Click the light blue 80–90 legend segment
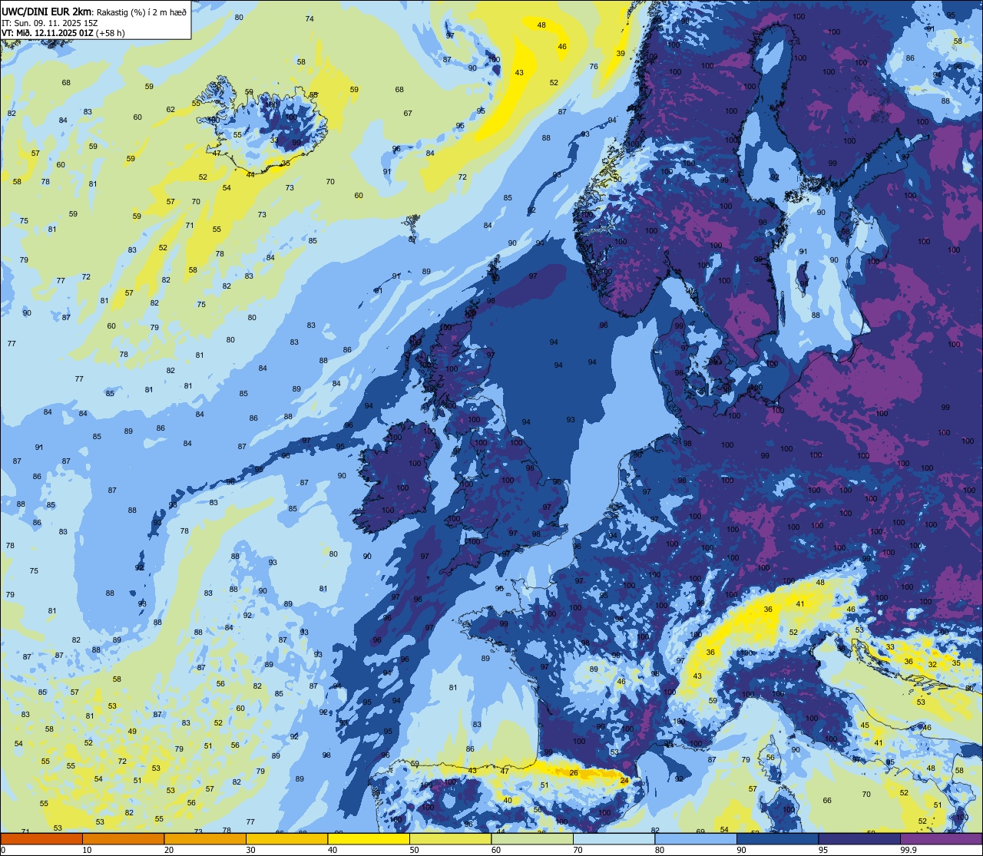The width and height of the screenshot is (983, 856). [696, 838]
